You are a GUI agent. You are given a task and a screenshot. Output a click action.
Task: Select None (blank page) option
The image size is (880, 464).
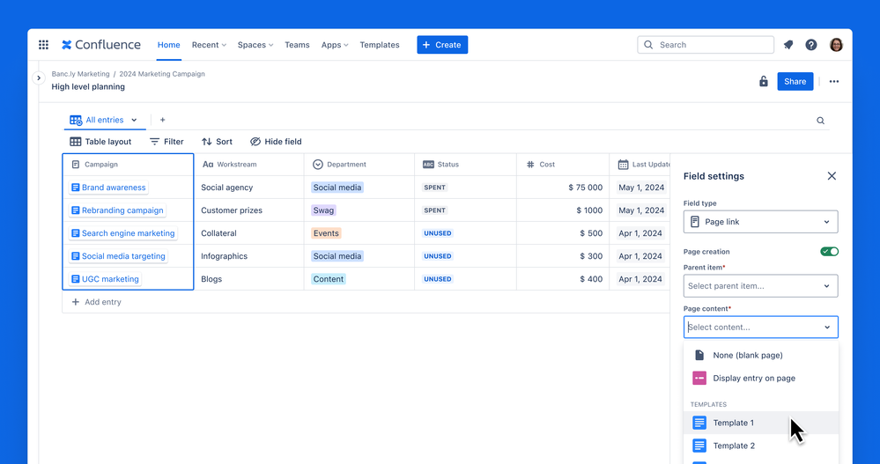761,355
